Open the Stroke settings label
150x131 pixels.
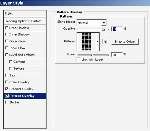pyautogui.click(x=14, y=102)
